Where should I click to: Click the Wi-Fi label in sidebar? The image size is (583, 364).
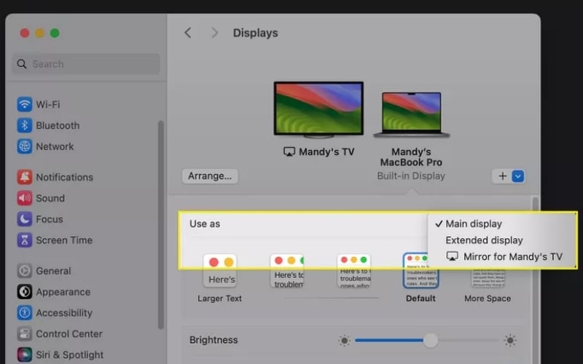click(48, 104)
